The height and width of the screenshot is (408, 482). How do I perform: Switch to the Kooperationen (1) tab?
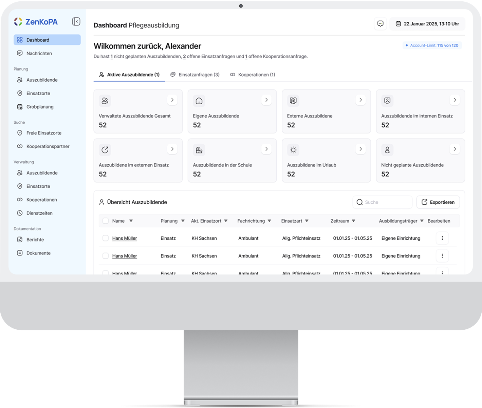click(253, 75)
